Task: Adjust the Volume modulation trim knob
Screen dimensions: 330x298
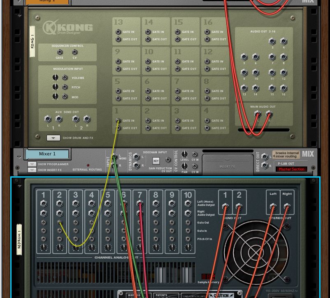Action: (x=55, y=77)
